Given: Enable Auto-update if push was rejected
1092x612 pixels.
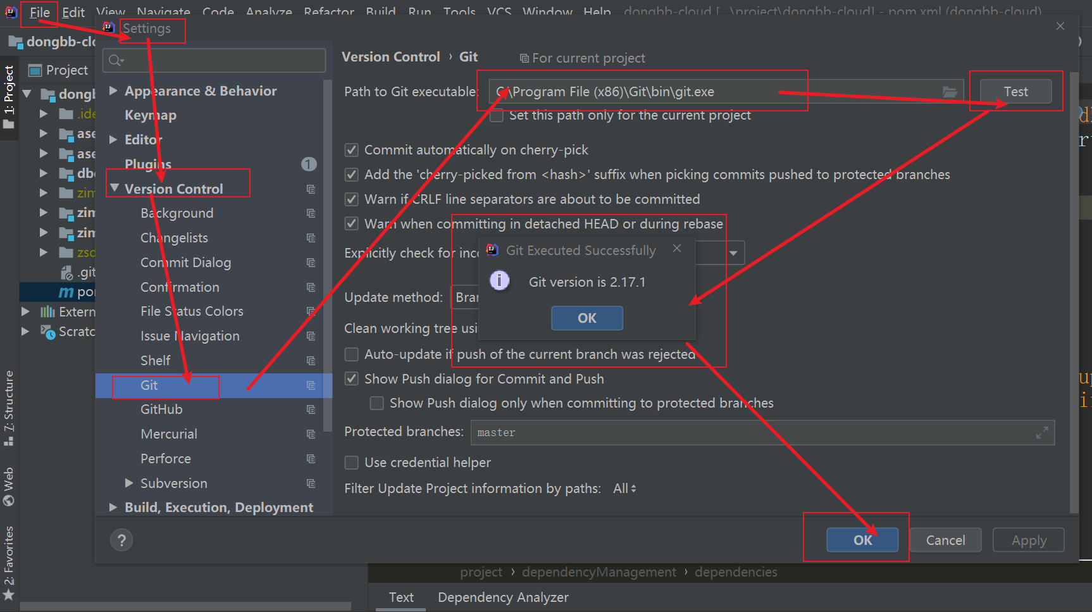Looking at the screenshot, I should (351, 354).
